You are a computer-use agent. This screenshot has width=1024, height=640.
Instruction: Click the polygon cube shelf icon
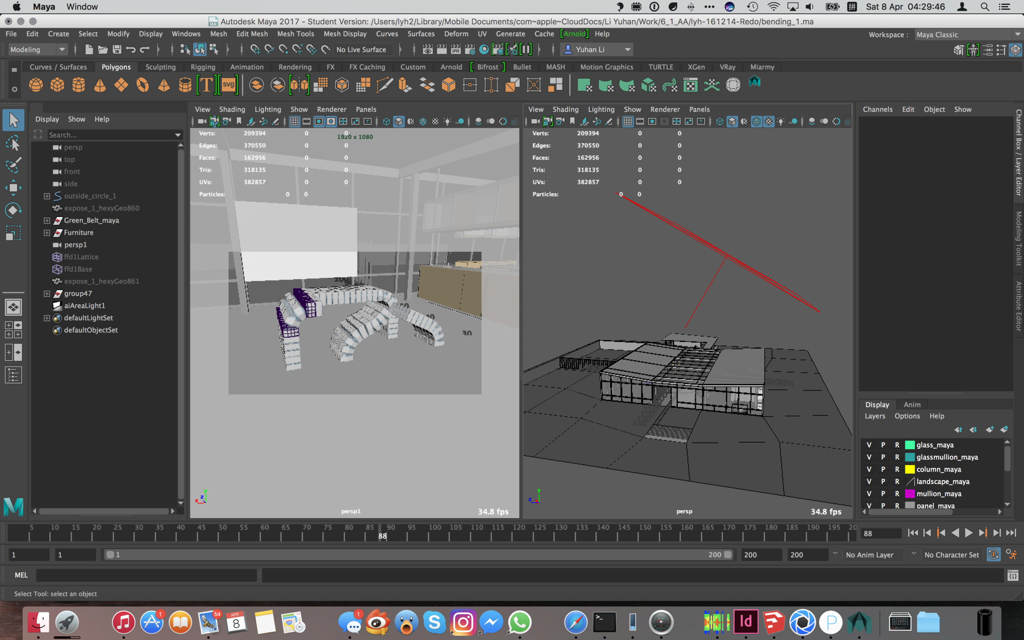(x=57, y=85)
